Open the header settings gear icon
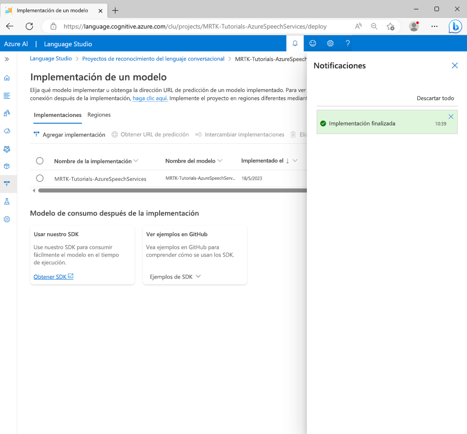 click(x=330, y=43)
